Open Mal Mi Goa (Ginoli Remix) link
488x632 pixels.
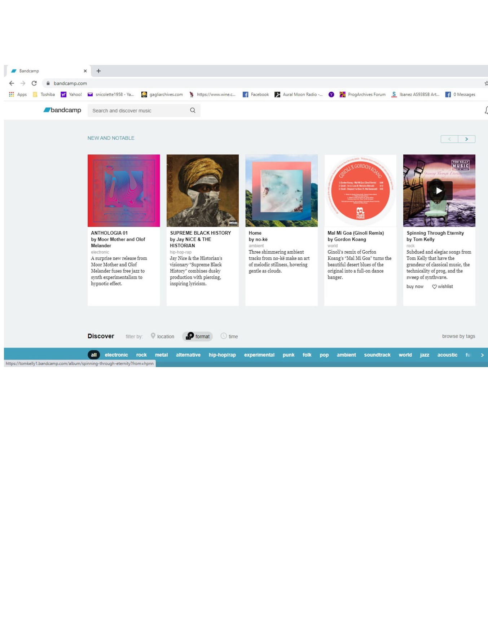(x=356, y=233)
